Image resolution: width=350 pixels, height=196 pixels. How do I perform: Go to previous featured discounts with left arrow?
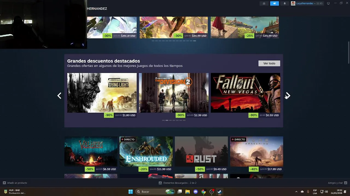[59, 96]
